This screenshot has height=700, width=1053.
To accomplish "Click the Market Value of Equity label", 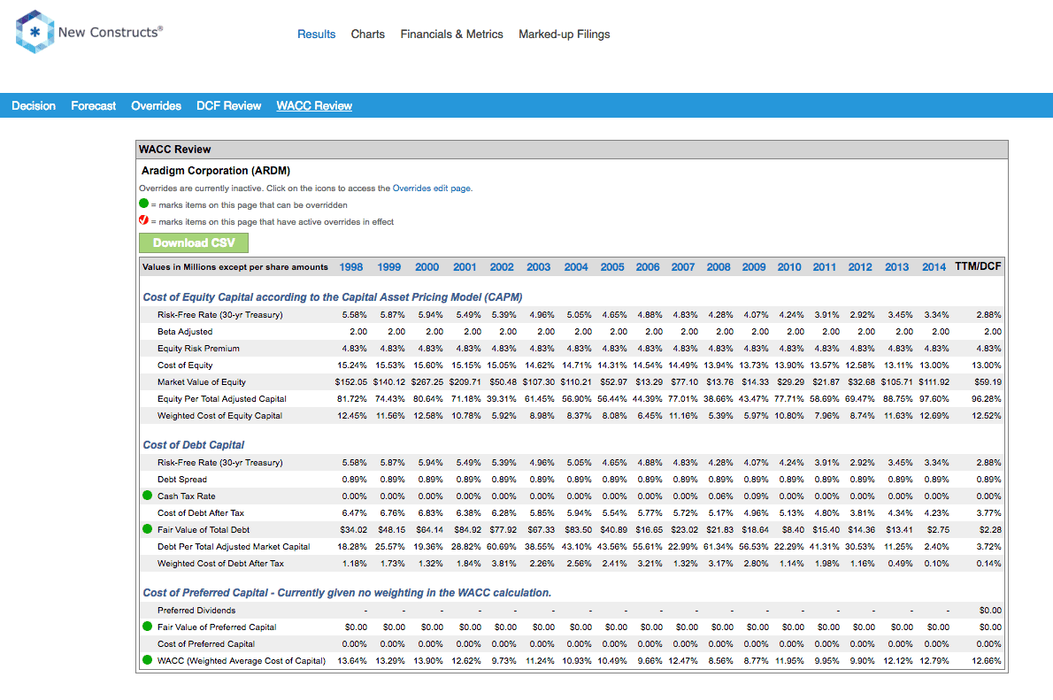I will (x=202, y=382).
